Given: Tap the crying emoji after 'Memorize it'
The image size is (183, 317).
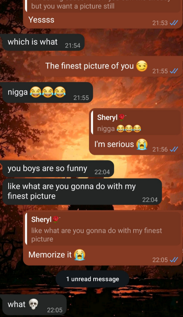Looking at the screenshot, I should [80, 255].
